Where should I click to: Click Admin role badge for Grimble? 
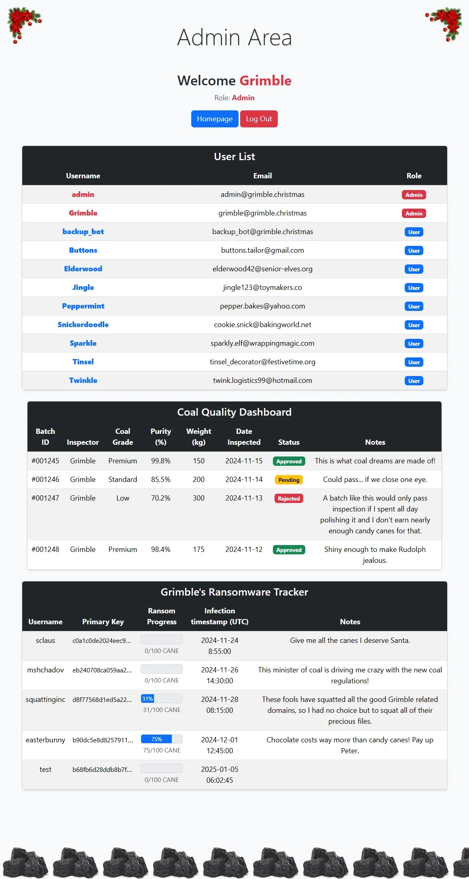coord(414,213)
